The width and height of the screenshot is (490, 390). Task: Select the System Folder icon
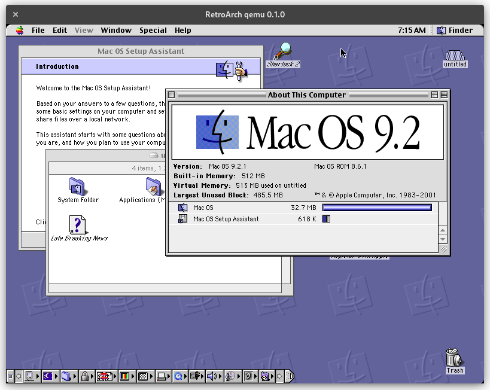[x=78, y=190]
